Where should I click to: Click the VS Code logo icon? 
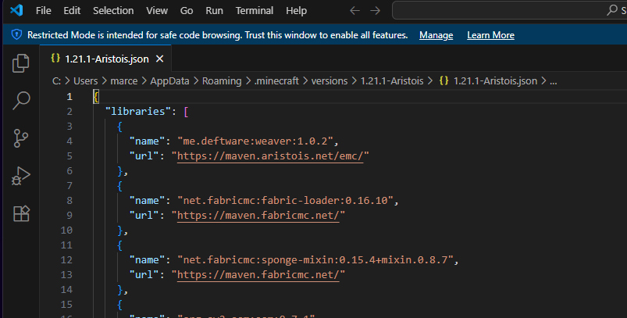point(16,10)
